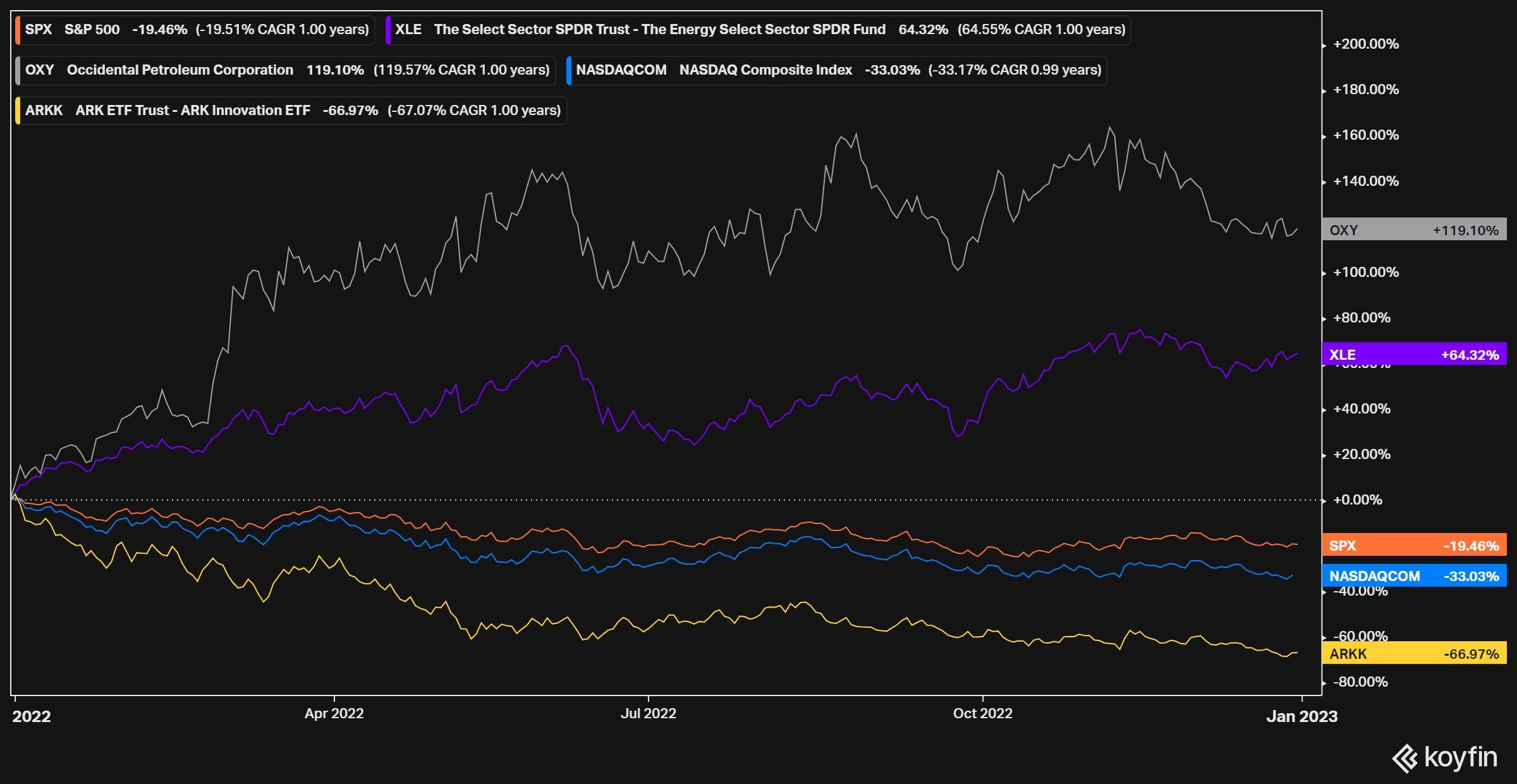This screenshot has height=784, width=1517.
Task: Click the purple XLE color swatch in legend
Action: point(388,30)
